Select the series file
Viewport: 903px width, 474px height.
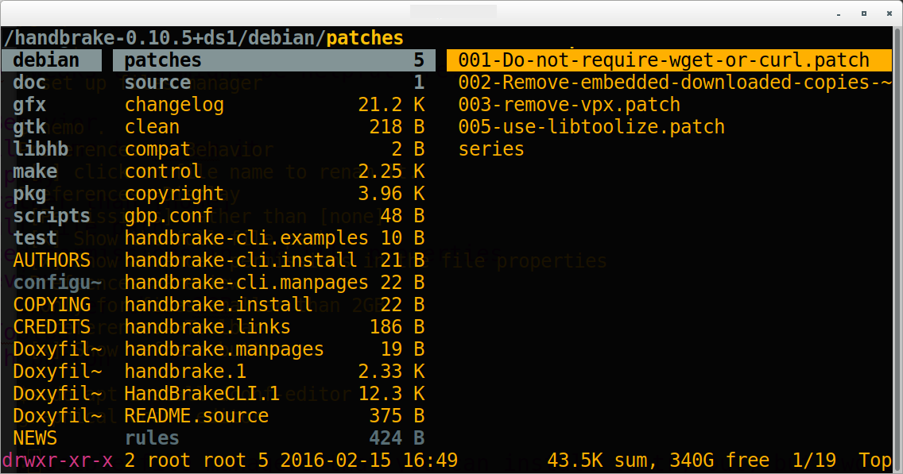(491, 149)
